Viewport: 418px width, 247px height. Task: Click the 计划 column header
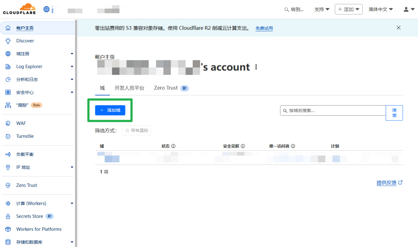point(335,146)
